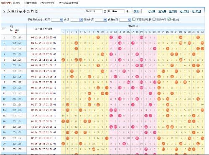
Task: Open the first recent-periods link after the search button
Action: 151,11
